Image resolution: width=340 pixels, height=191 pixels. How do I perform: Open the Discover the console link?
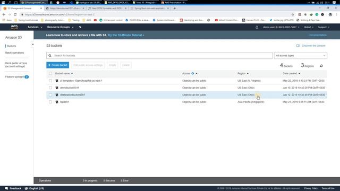pyautogui.click(x=313, y=46)
